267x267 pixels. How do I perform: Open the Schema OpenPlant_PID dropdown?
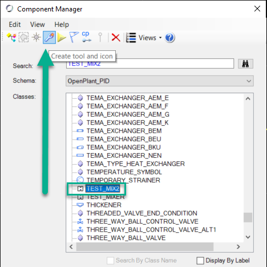160,81
